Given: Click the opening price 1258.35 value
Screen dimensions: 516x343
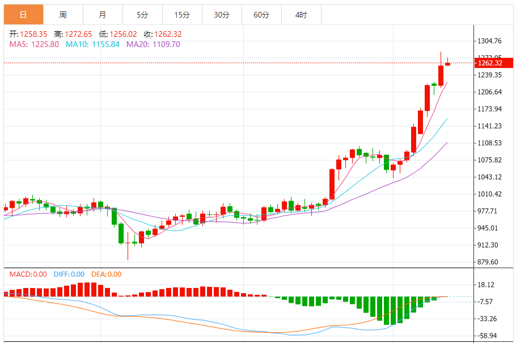Looking at the screenshot, I should (x=33, y=34).
